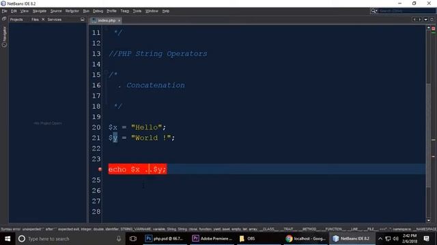
Task: Click the volume speaker tray icon
Action: pos(396,239)
